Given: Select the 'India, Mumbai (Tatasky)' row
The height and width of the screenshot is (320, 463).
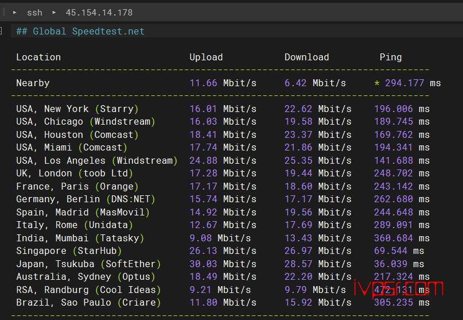Looking at the screenshot, I should pos(223,238).
